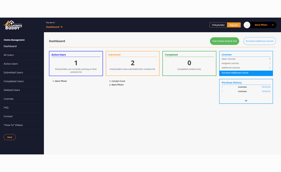Image resolution: width=281 pixels, height=172 pixels.
Task: Click the Dashboard page title
Action: [57, 41]
